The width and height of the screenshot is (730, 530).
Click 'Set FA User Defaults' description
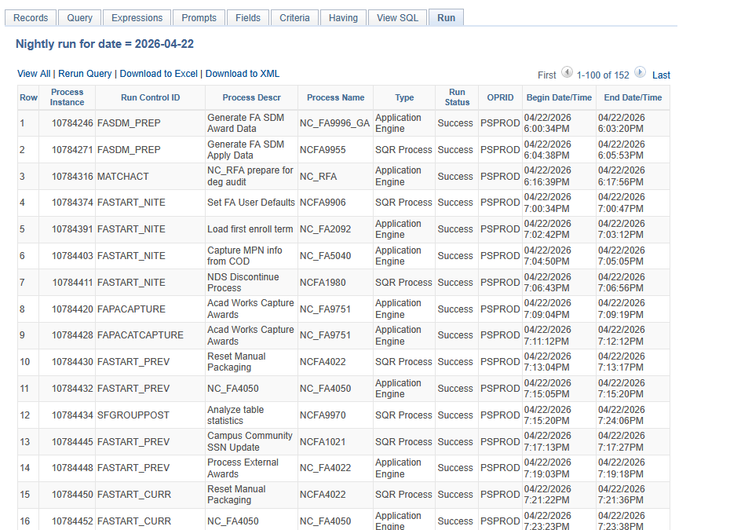tap(251, 202)
